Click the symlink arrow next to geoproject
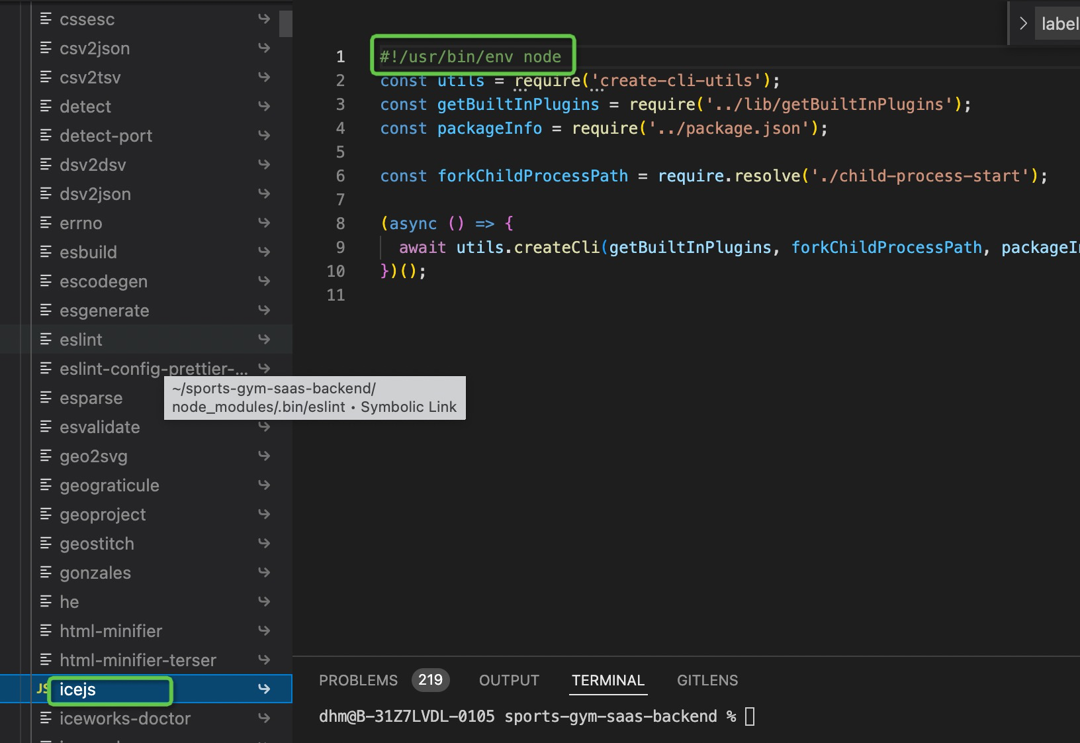Viewport: 1080px width, 743px height. pos(264,514)
